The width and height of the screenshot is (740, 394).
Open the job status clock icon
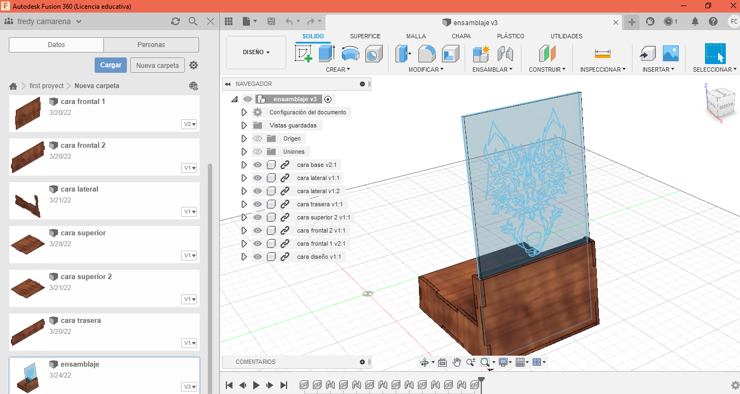tap(668, 21)
